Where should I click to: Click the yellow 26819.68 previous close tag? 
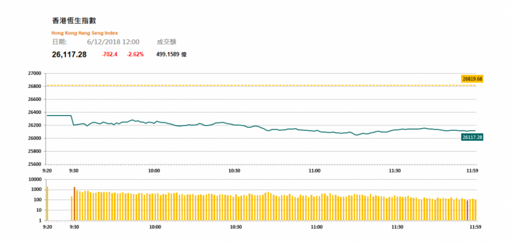472,79
